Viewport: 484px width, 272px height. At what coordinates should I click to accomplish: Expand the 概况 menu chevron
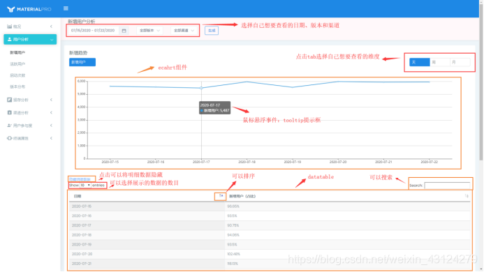51,27
